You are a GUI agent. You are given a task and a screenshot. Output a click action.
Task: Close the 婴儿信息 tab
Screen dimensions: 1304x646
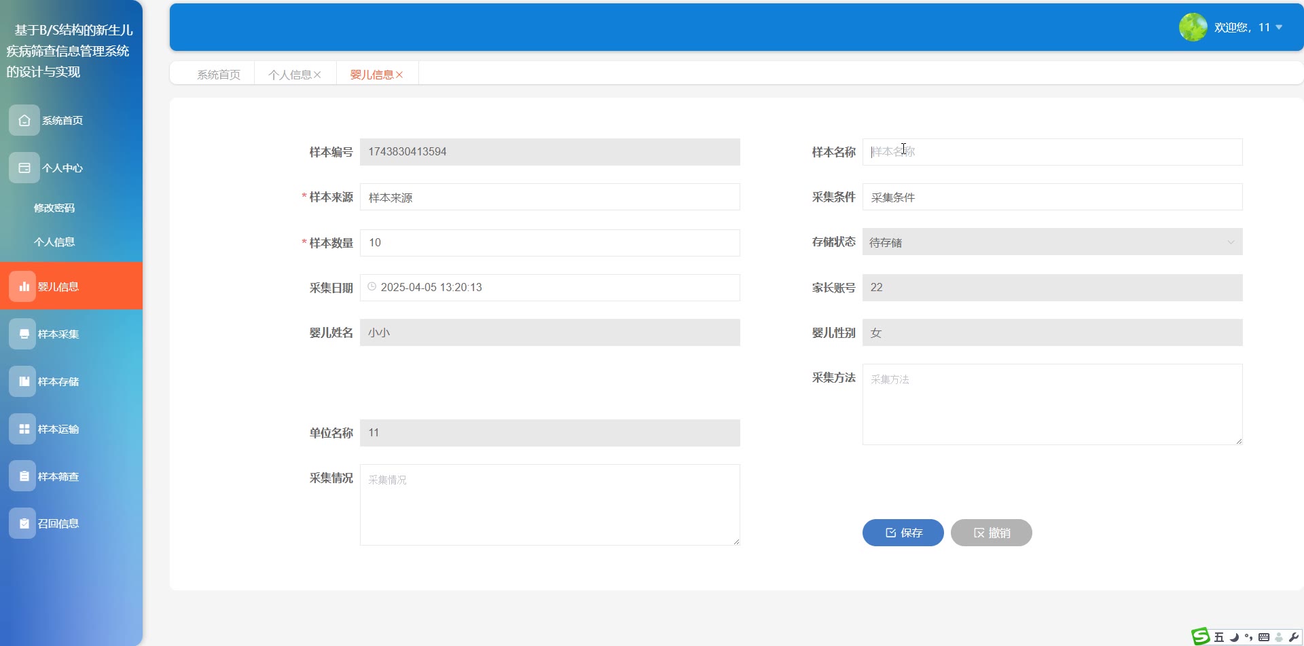point(399,75)
